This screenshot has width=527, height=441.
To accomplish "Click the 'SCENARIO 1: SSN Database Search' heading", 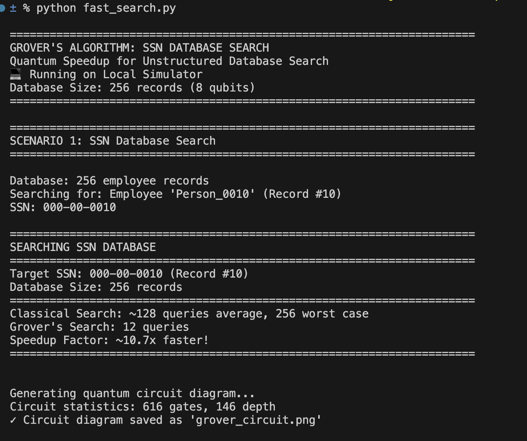I will point(113,141).
